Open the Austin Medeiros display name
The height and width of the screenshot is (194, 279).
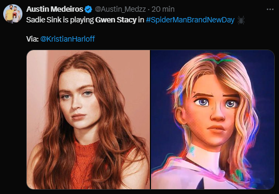(x=55, y=9)
